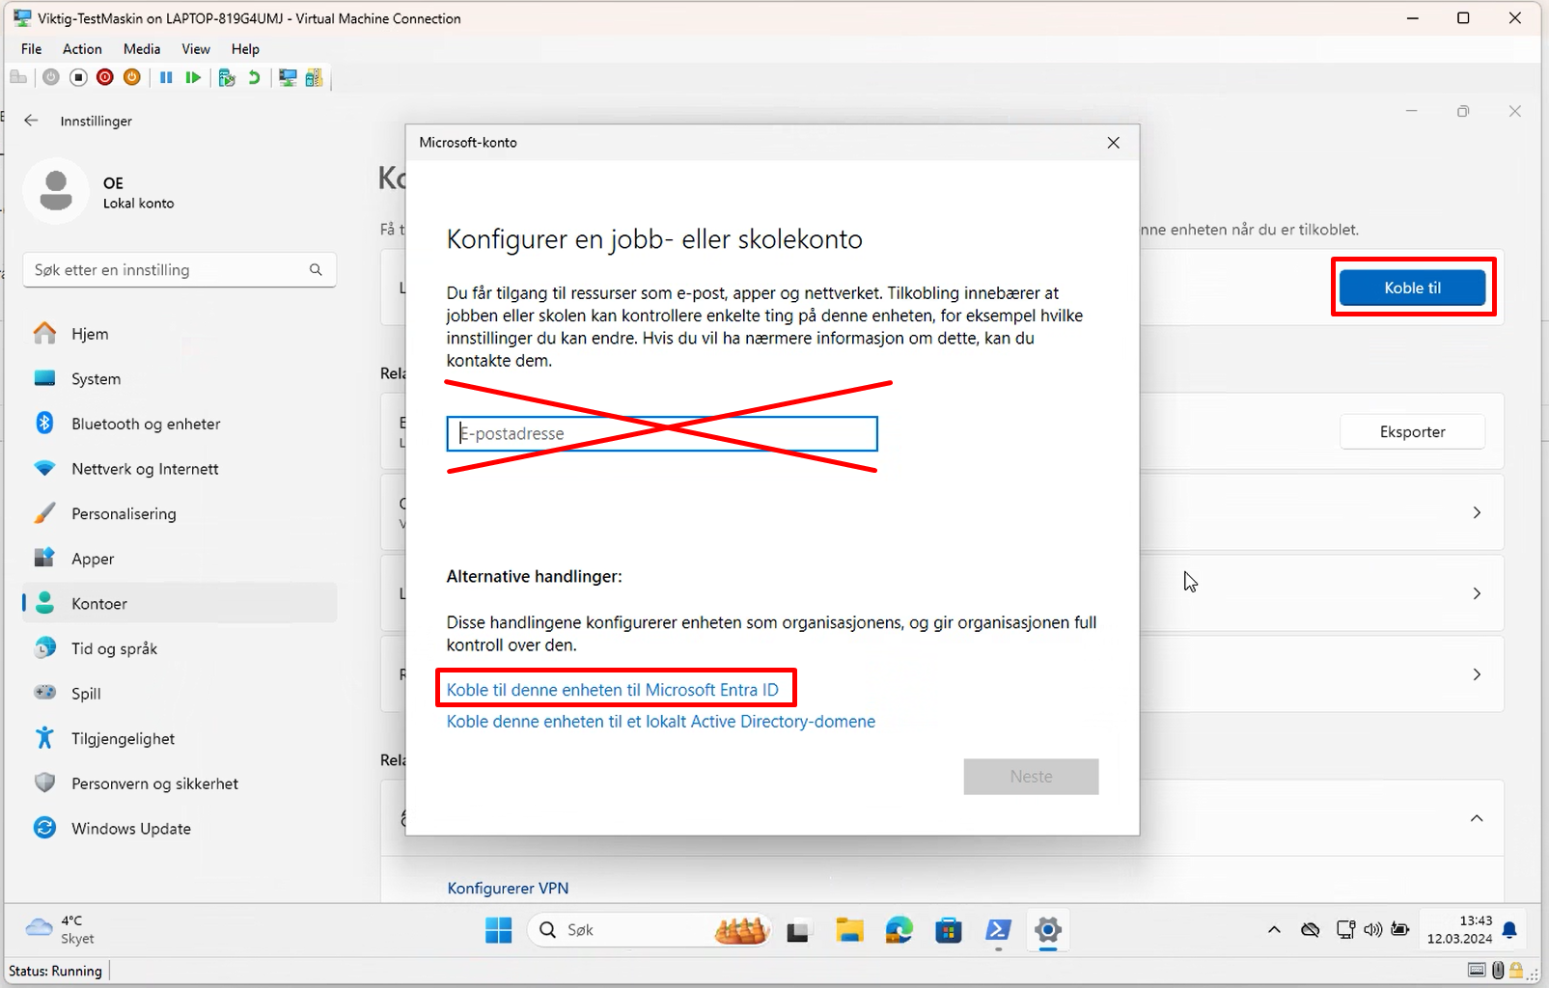Click the green Revert arrow icon
The width and height of the screenshot is (1549, 988).
click(x=254, y=78)
